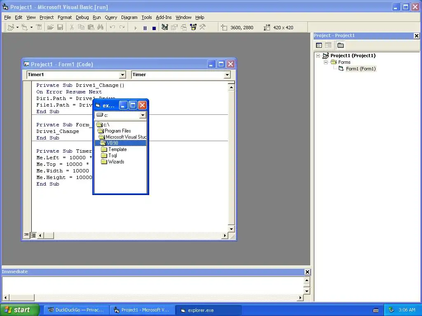Click the Add Standard EXE Project icon
422x316 pixels.
pyautogui.click(x=11, y=27)
